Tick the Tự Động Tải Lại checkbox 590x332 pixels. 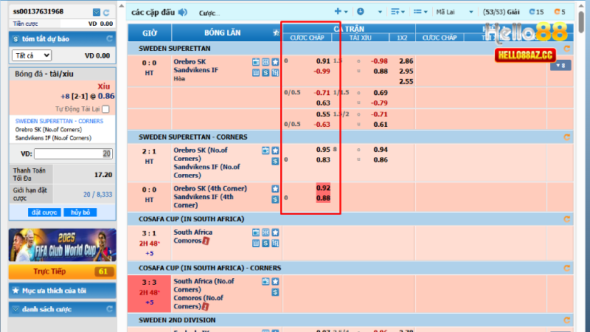[105, 109]
